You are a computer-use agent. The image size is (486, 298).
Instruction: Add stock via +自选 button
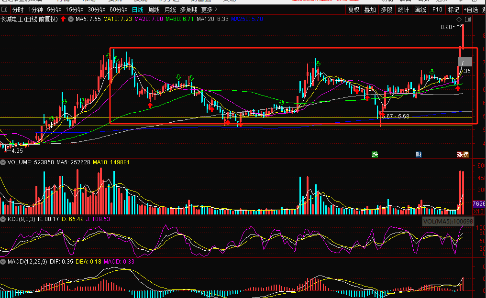[x=471, y=10]
